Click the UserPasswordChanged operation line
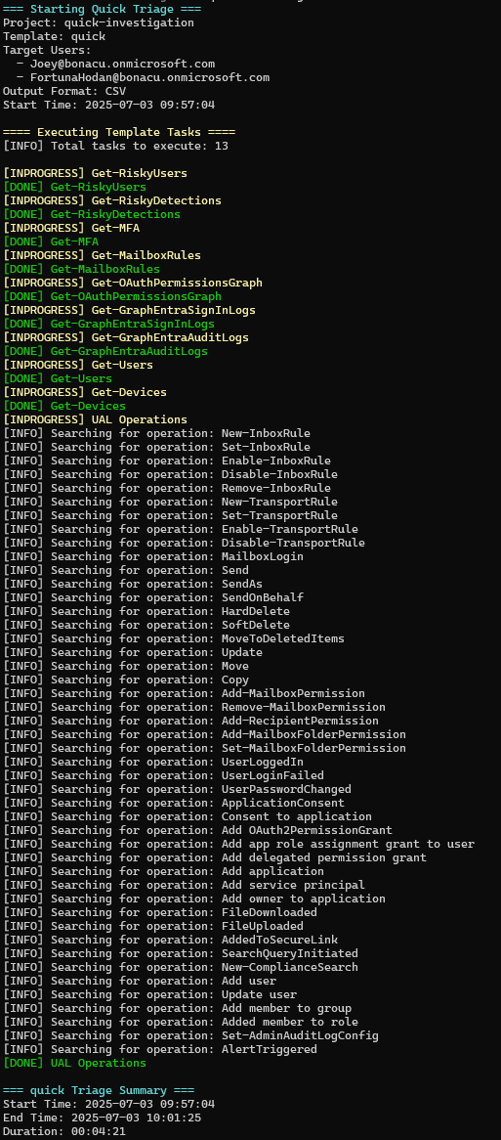Screen dimensions: 501x1140 (177, 790)
